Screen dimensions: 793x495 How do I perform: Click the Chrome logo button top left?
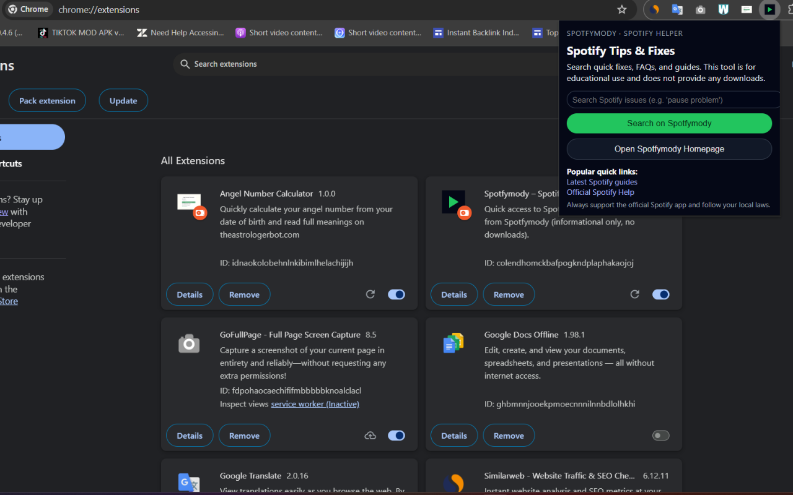pyautogui.click(x=27, y=9)
